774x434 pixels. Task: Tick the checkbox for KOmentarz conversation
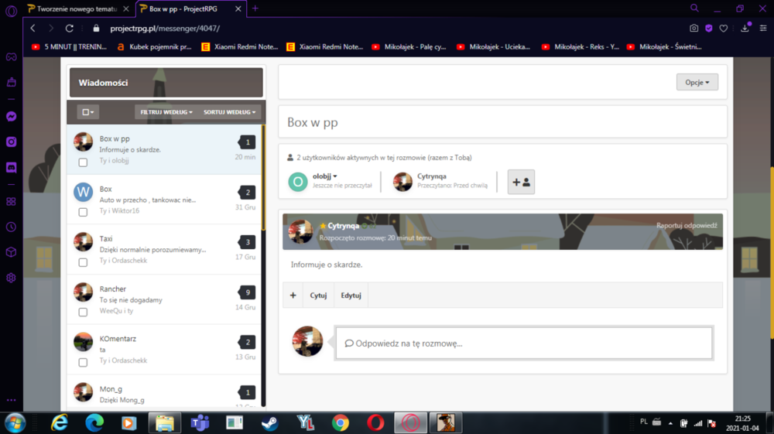(x=83, y=363)
